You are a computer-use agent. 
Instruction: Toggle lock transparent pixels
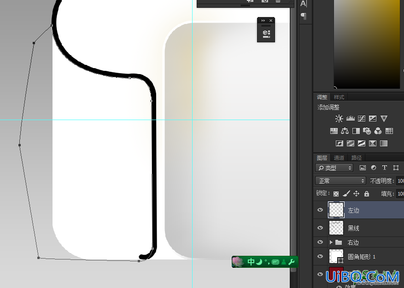[x=336, y=194]
